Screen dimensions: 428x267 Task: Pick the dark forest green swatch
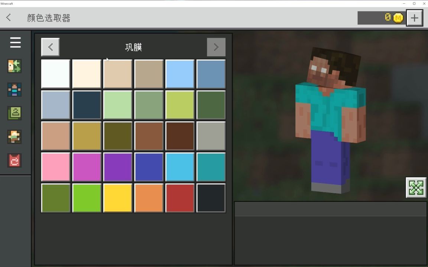coord(211,105)
